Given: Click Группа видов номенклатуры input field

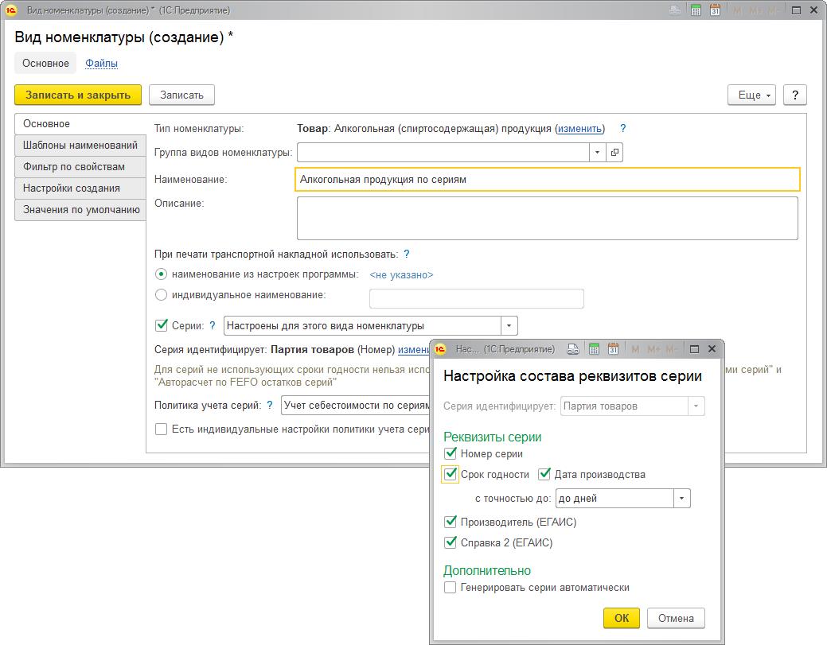Looking at the screenshot, I should pyautogui.click(x=443, y=152).
